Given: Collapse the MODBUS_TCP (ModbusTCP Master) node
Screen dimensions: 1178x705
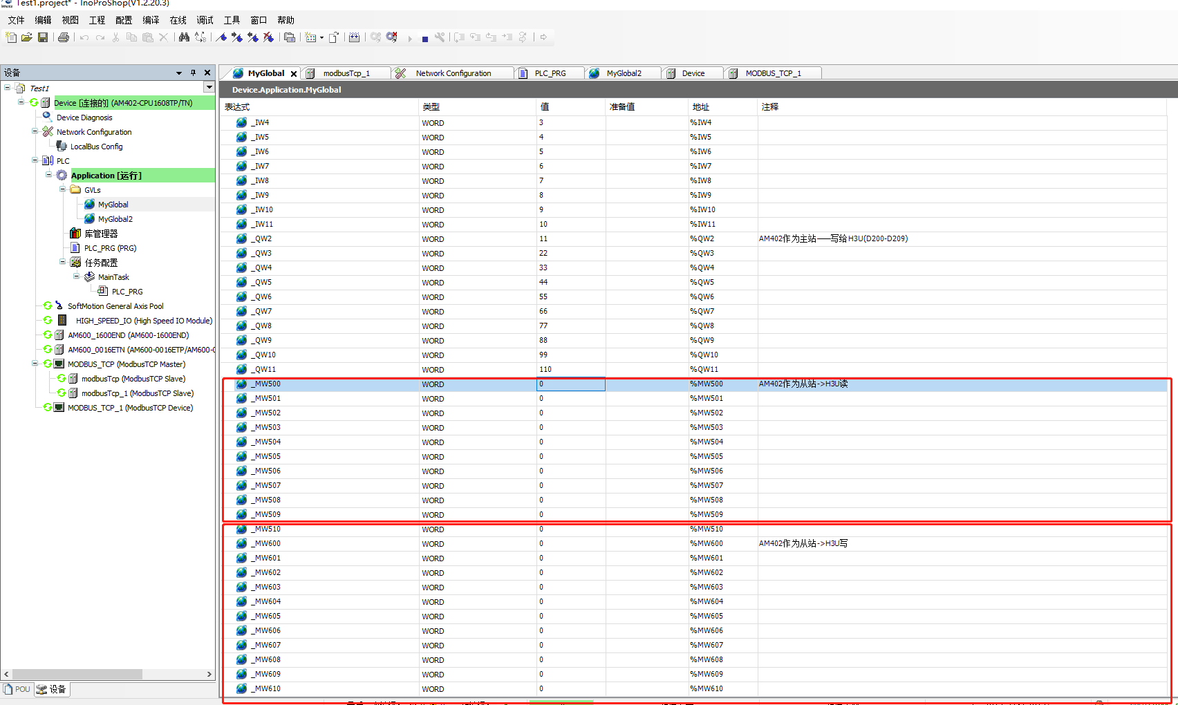Looking at the screenshot, I should pyautogui.click(x=35, y=364).
